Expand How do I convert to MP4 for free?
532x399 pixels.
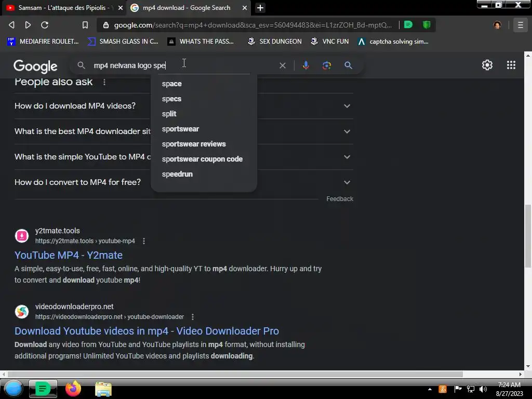[x=183, y=182]
